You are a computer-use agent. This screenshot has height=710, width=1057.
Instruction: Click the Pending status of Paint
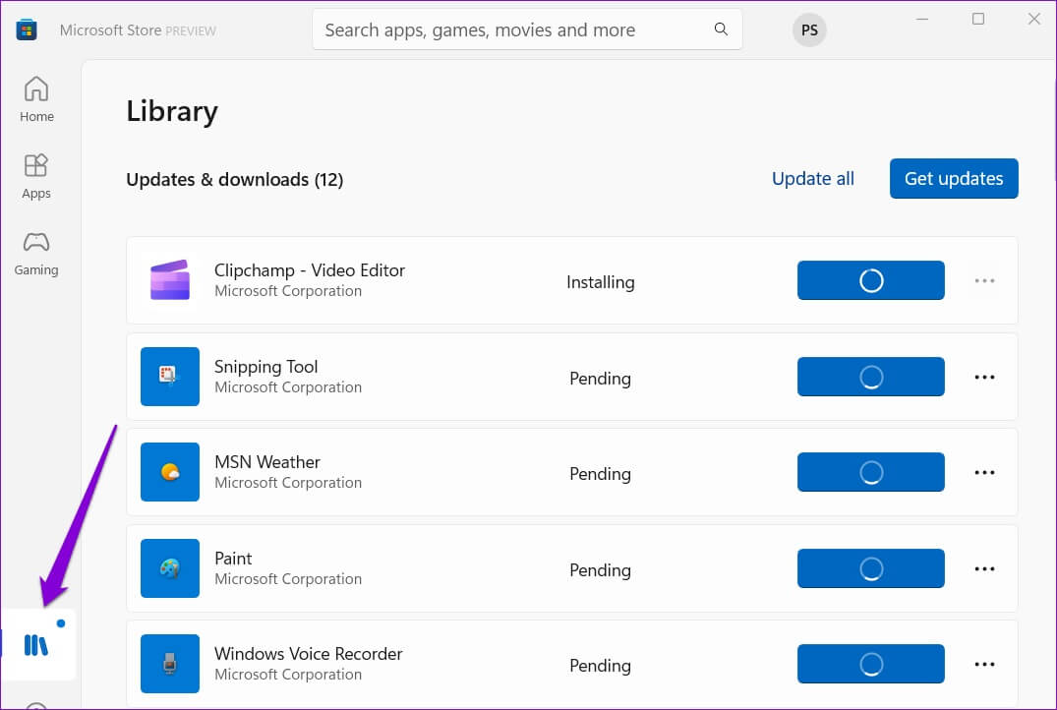[x=601, y=570]
